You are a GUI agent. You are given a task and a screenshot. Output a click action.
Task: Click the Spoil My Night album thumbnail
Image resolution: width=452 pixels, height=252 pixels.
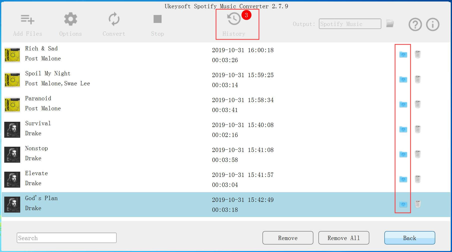(12, 80)
